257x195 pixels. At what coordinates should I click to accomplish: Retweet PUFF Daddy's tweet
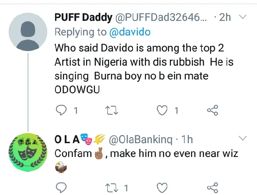click(112, 110)
